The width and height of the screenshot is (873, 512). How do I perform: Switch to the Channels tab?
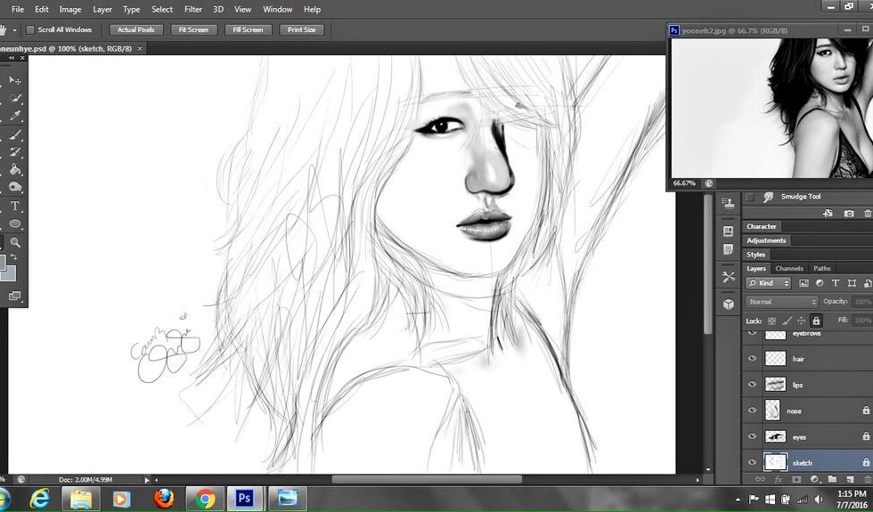(788, 268)
